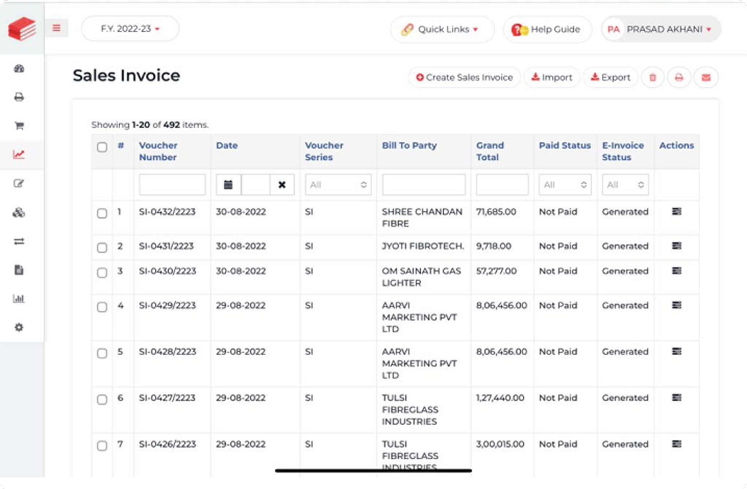The height and width of the screenshot is (489, 747).
Task: Open the calendar icon in the Date filter
Action: [228, 185]
